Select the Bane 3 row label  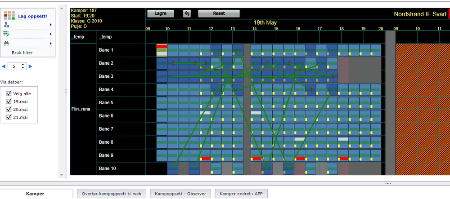point(106,76)
